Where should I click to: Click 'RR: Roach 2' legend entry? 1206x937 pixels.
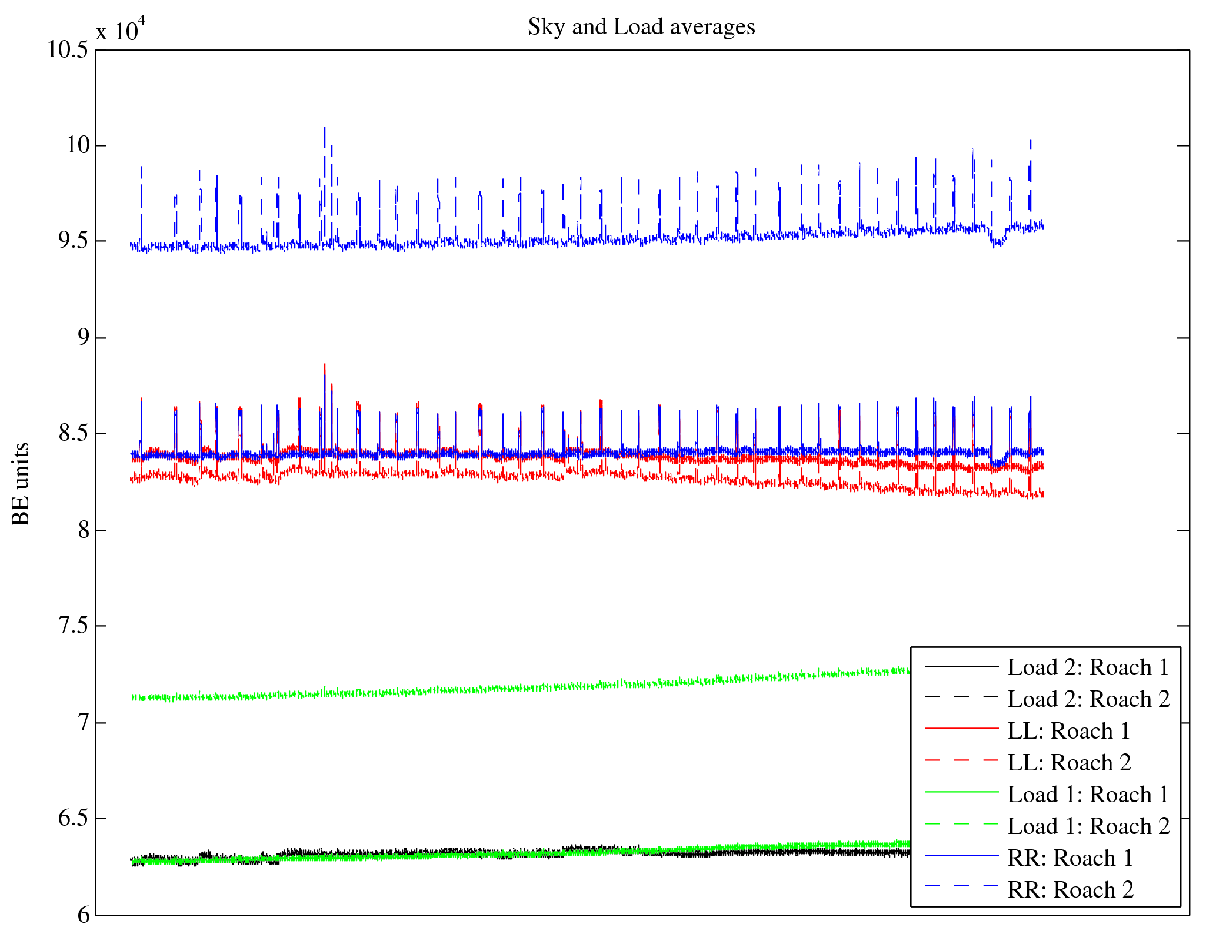pyautogui.click(x=1071, y=890)
